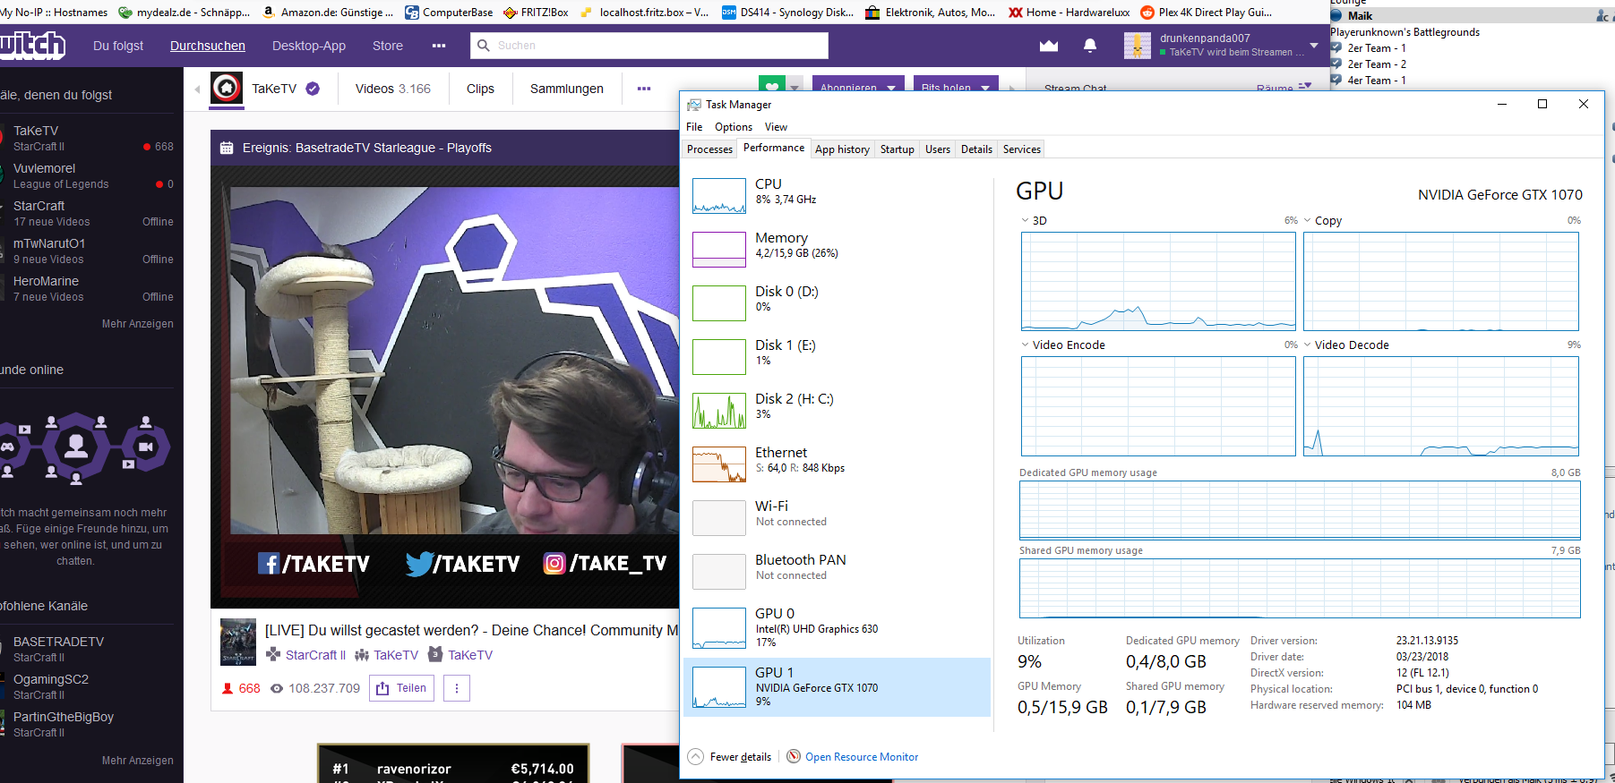Select Memory in performance list
The width and height of the screenshot is (1615, 783).
pyautogui.click(x=838, y=249)
